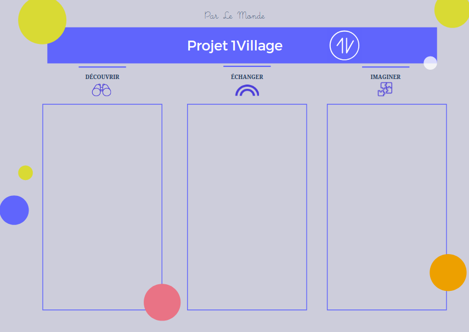Click the circular 1V logo in the banner
Screen dimensions: 469x332
[x=344, y=46]
